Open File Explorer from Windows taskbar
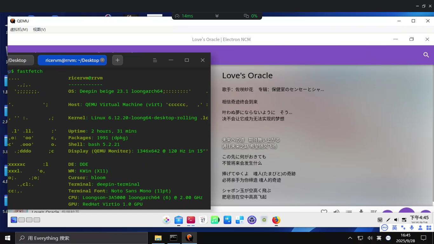Image resolution: width=434 pixels, height=244 pixels. tap(158, 238)
